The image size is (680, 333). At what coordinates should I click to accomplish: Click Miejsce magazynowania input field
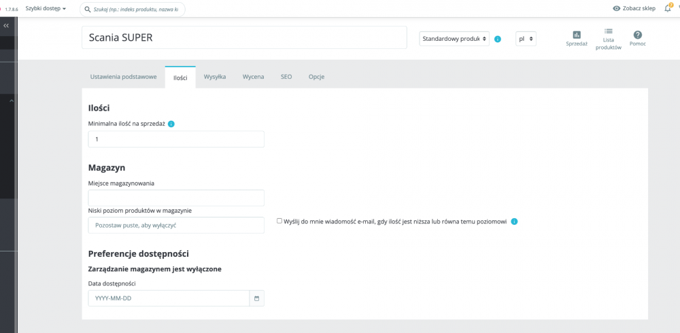coord(176,198)
